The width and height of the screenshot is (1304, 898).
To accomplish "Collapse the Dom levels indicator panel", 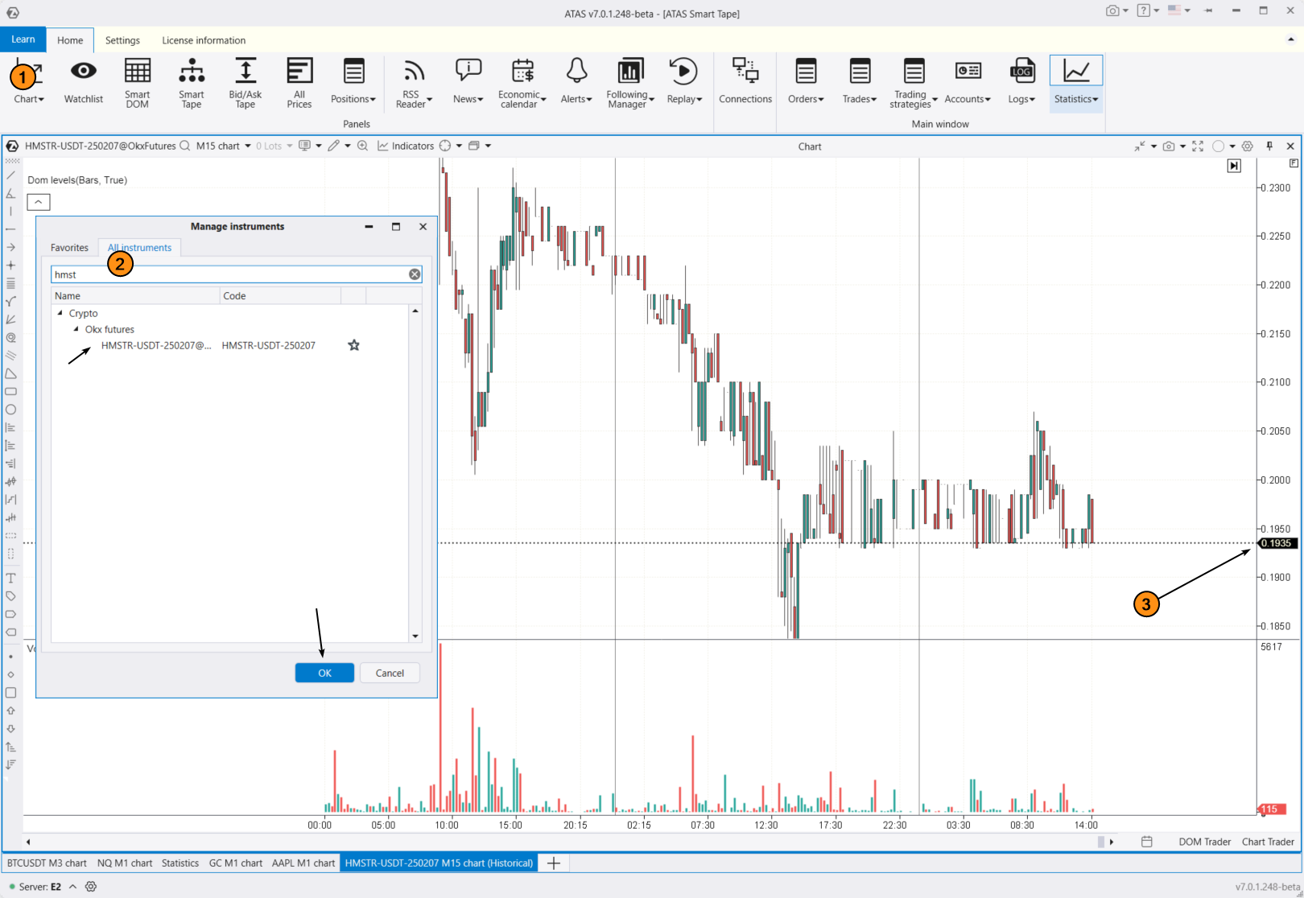I will [x=39, y=202].
